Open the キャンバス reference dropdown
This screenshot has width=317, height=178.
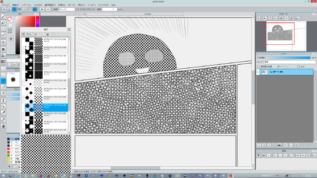[x=67, y=9]
